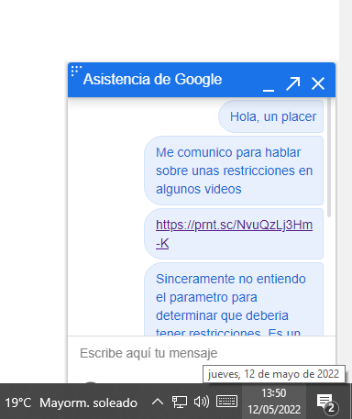Close the Asistencia de Google chat
The image size is (352, 419).
[318, 83]
